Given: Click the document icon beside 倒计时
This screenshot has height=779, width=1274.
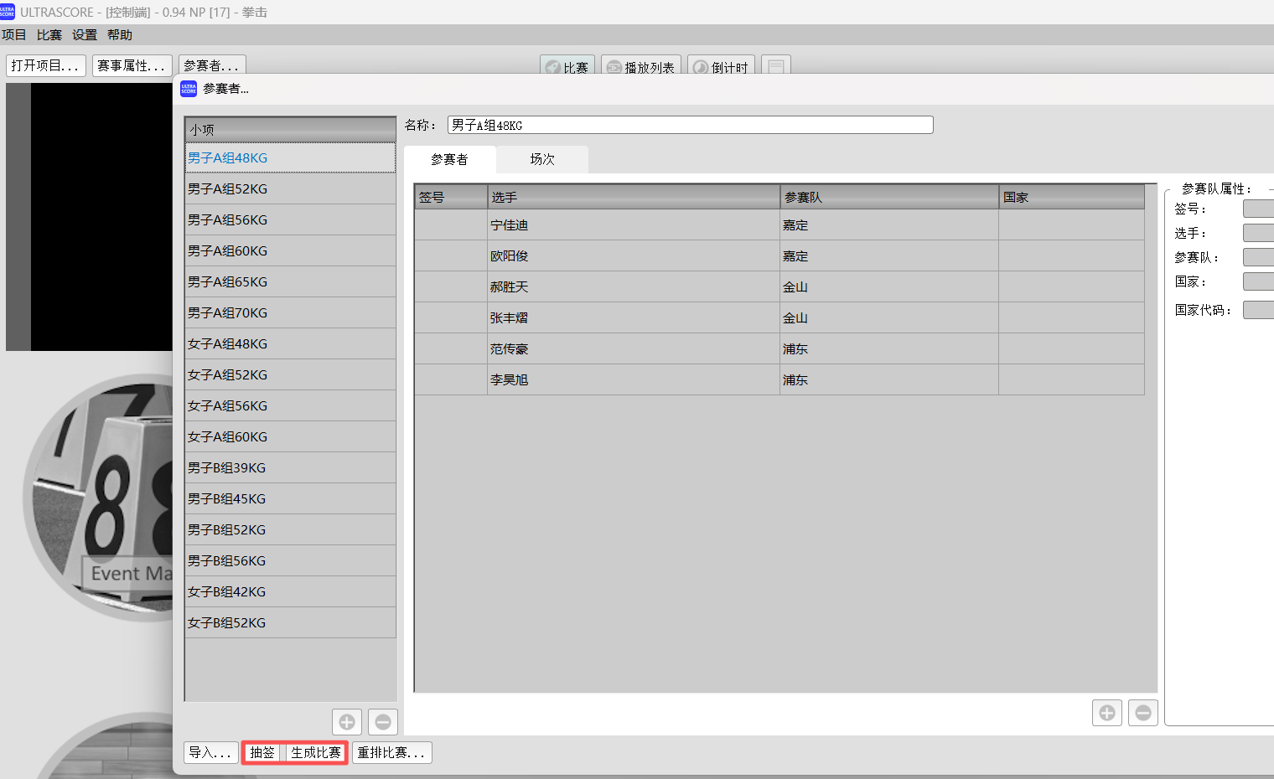Looking at the screenshot, I should coord(774,68).
